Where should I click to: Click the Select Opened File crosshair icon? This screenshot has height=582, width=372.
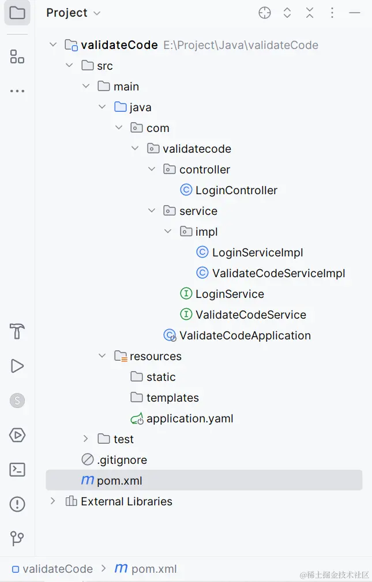[265, 13]
